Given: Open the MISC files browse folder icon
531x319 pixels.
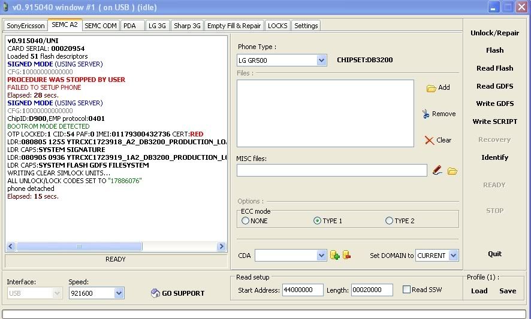Looking at the screenshot, I should tap(452, 171).
